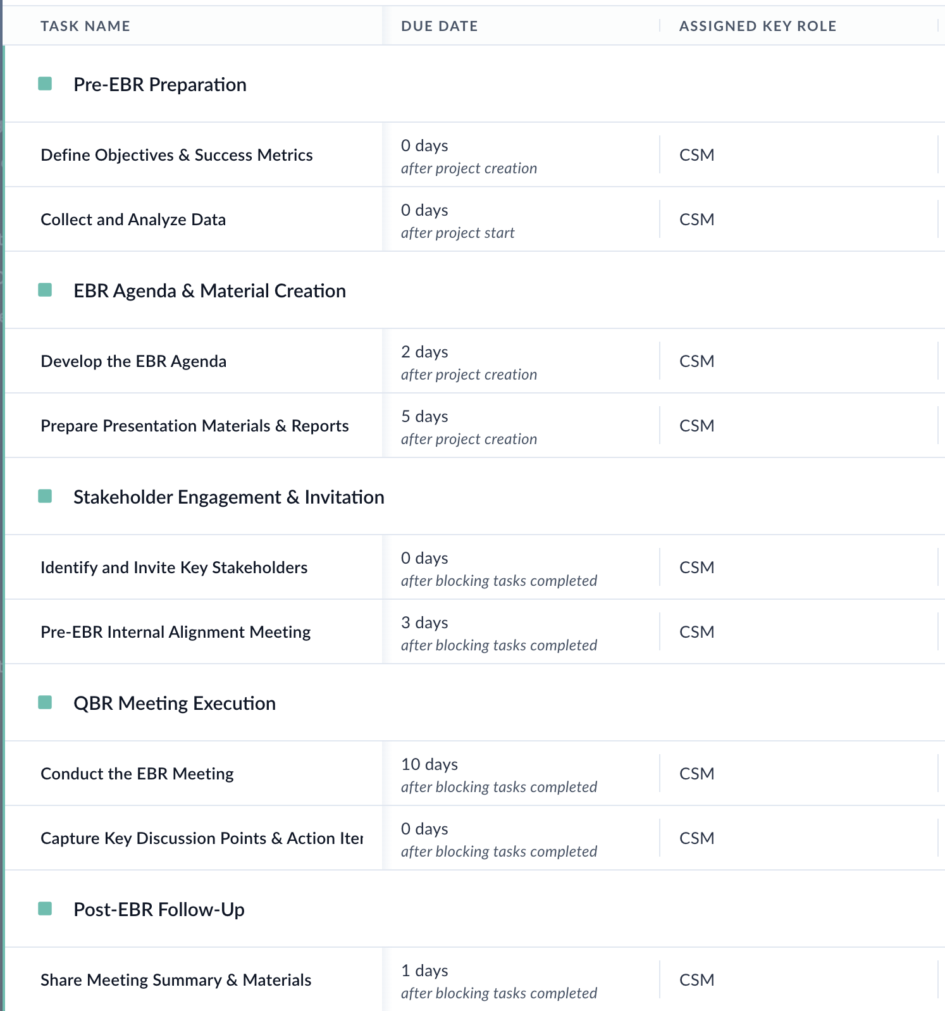Open the Develop the EBR Agenda task
Screen dimensions: 945x1011
133,361
